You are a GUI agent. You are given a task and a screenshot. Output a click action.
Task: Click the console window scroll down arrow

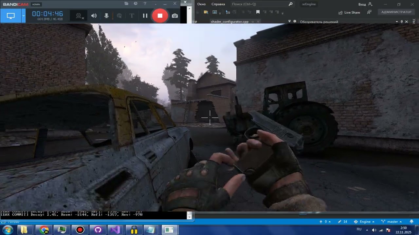[189, 216]
